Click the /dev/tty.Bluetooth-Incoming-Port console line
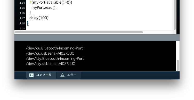The width and height of the screenshot is (194, 100). tap(55, 59)
